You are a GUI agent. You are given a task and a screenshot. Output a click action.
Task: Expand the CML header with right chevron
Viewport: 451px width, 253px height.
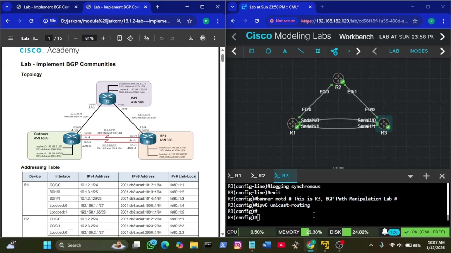click(443, 37)
